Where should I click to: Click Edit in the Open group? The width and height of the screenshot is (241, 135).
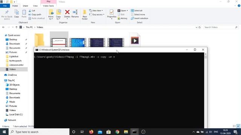click(x=121, y=14)
